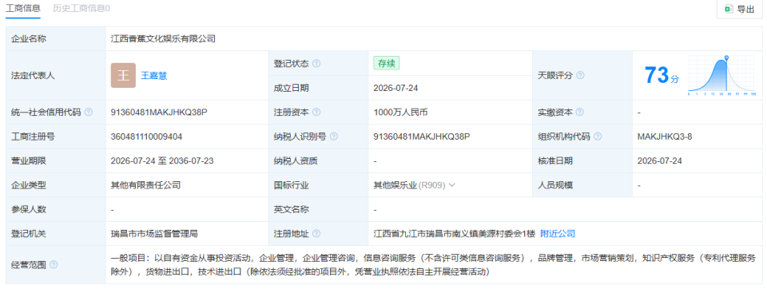Screen dimensions: 767x289
Task: Click the 王 avatar of legal representative
Action: pos(123,76)
